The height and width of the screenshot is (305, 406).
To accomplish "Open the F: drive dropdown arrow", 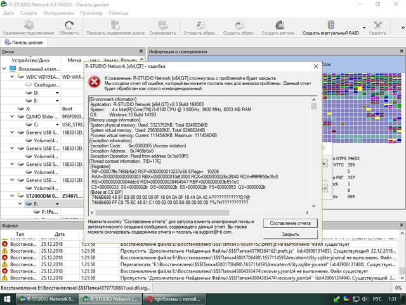I will pyautogui.click(x=57, y=204).
